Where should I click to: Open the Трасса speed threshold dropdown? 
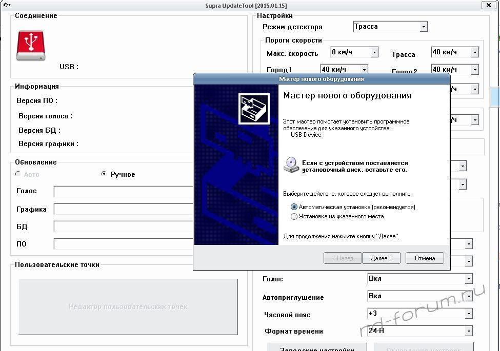click(475, 52)
